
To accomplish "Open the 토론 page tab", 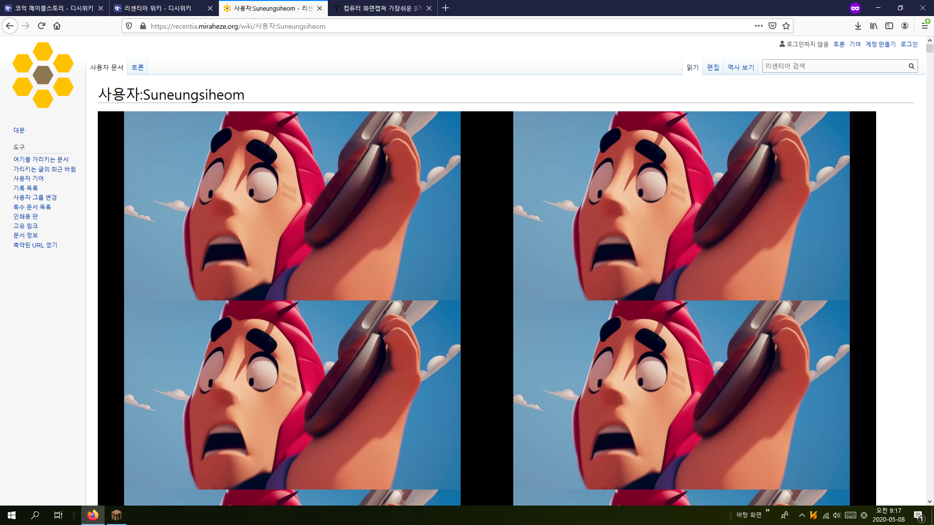I will tap(138, 68).
